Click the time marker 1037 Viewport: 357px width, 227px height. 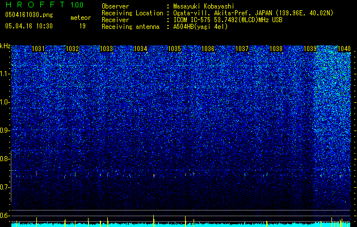click(242, 49)
